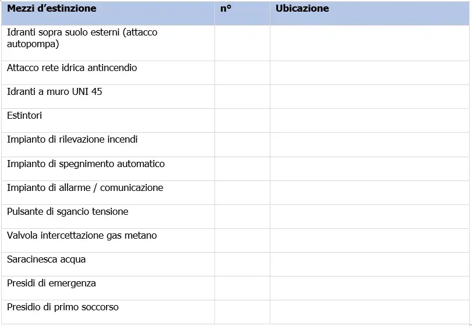Click 'Impianto di spegnimento automatico' label
Viewport: 472px width, 326px height.
pyautogui.click(x=86, y=164)
